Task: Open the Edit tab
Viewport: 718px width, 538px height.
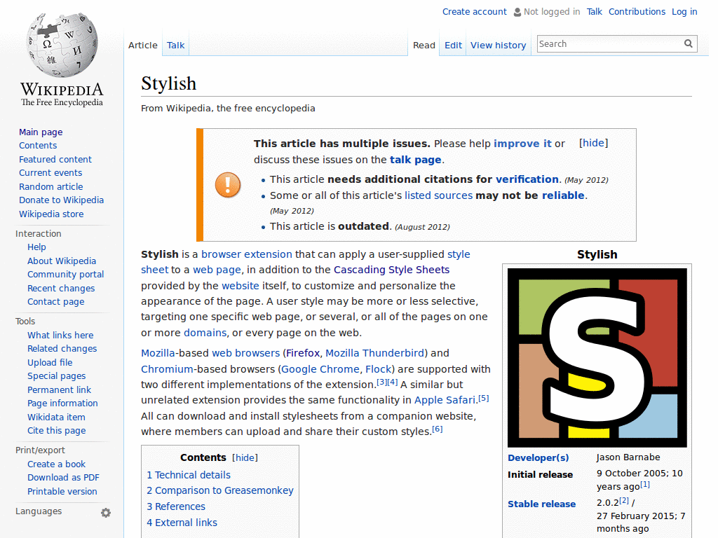Action: tap(453, 46)
